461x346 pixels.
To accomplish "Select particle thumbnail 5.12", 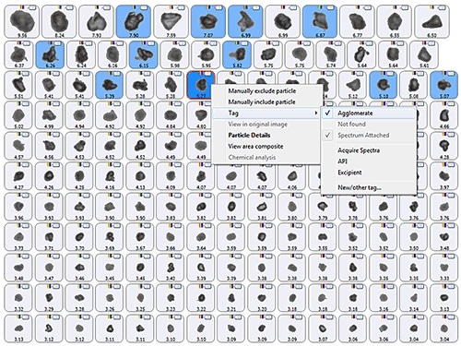I will [x=353, y=85].
